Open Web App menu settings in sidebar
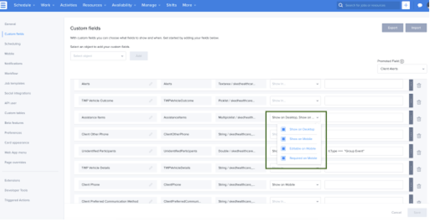The width and height of the screenshot is (430, 224). (15, 152)
